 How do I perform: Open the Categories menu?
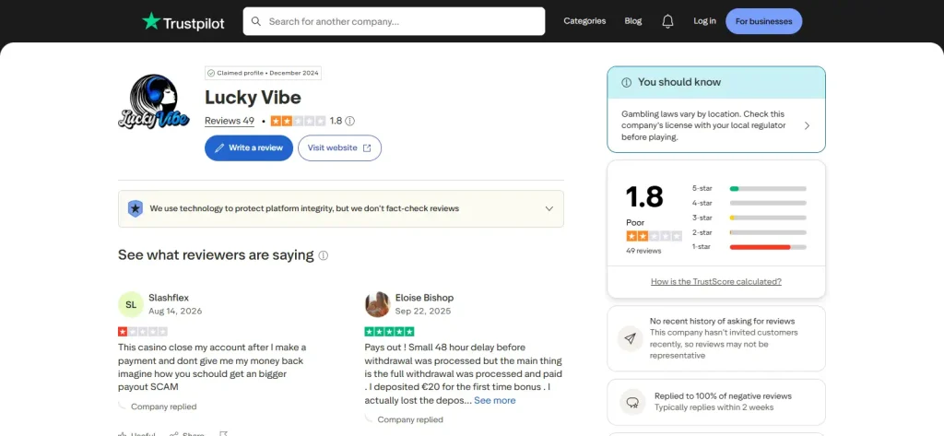pyautogui.click(x=584, y=21)
